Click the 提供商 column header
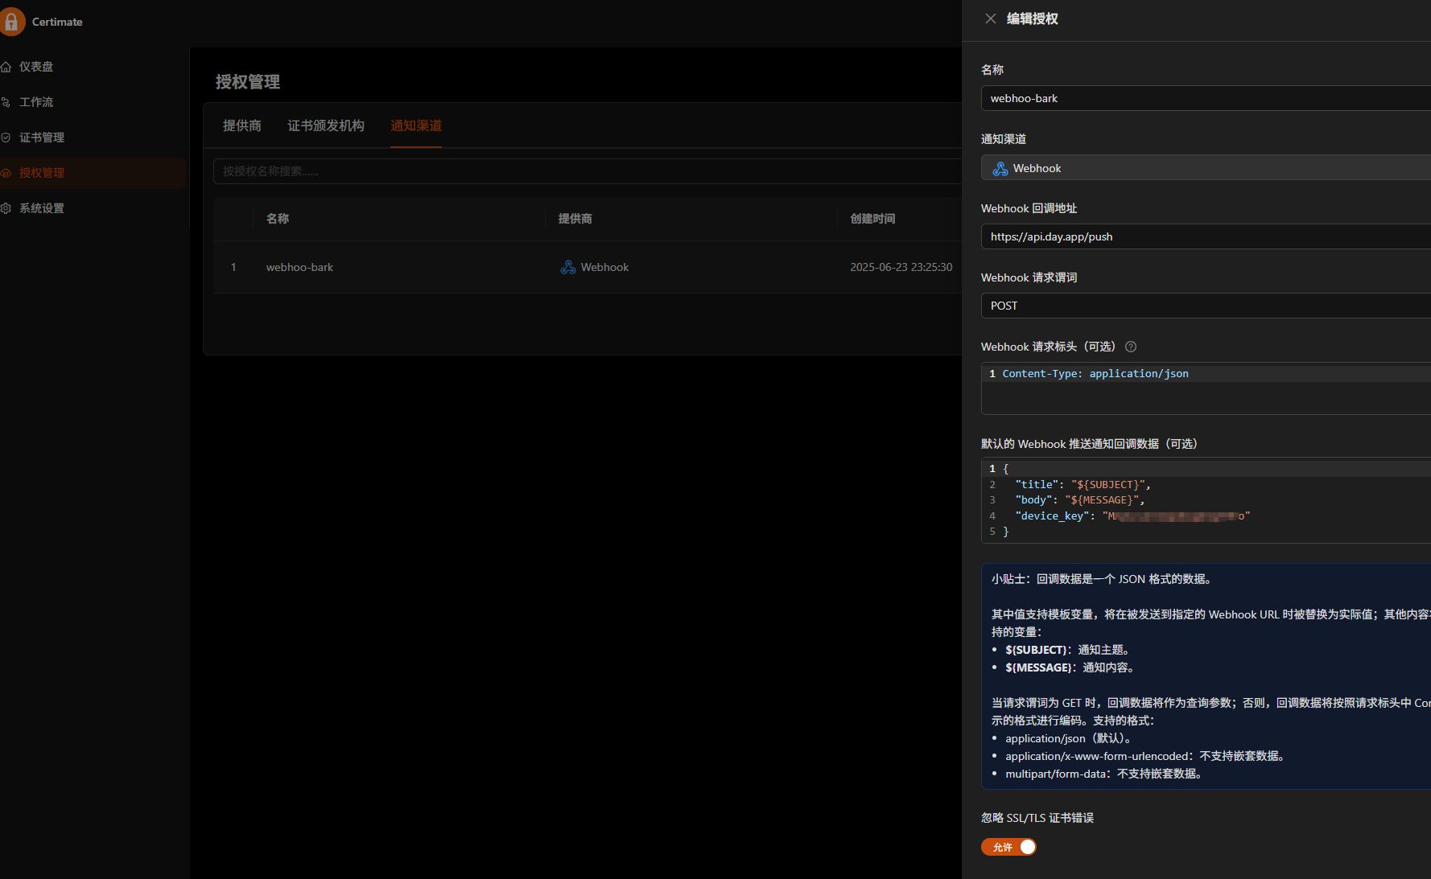The height and width of the screenshot is (879, 1431). pos(575,219)
